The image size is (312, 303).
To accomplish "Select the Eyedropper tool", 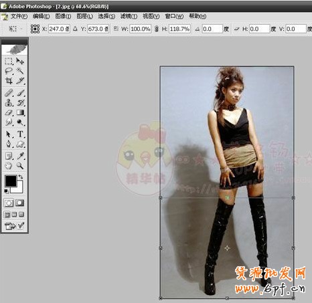I will click(x=20, y=156).
